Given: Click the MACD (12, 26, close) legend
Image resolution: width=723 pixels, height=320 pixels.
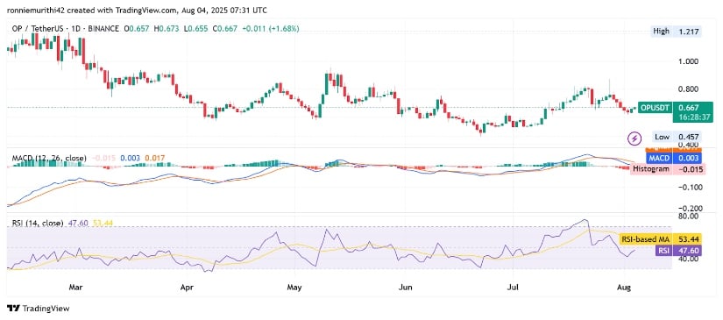Looking at the screenshot, I should (49, 158).
